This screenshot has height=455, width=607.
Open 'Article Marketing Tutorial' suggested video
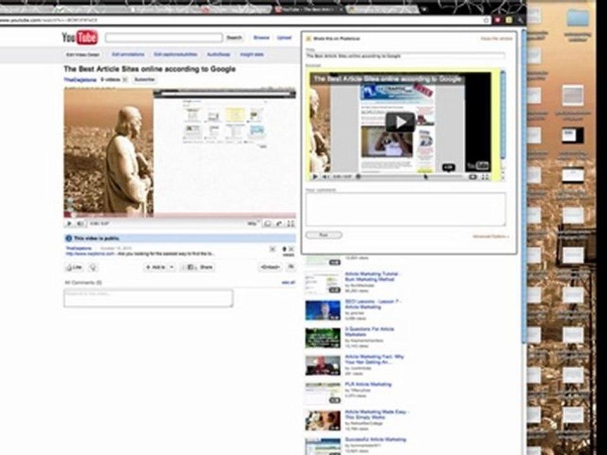click(x=372, y=276)
